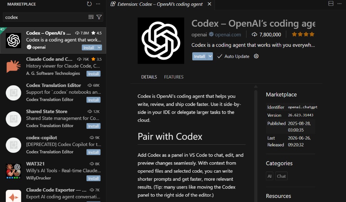Expand Install dropdown arrow in Codex list row
Image resolution: width=346 pixels, height=202 pixels.
(99, 48)
